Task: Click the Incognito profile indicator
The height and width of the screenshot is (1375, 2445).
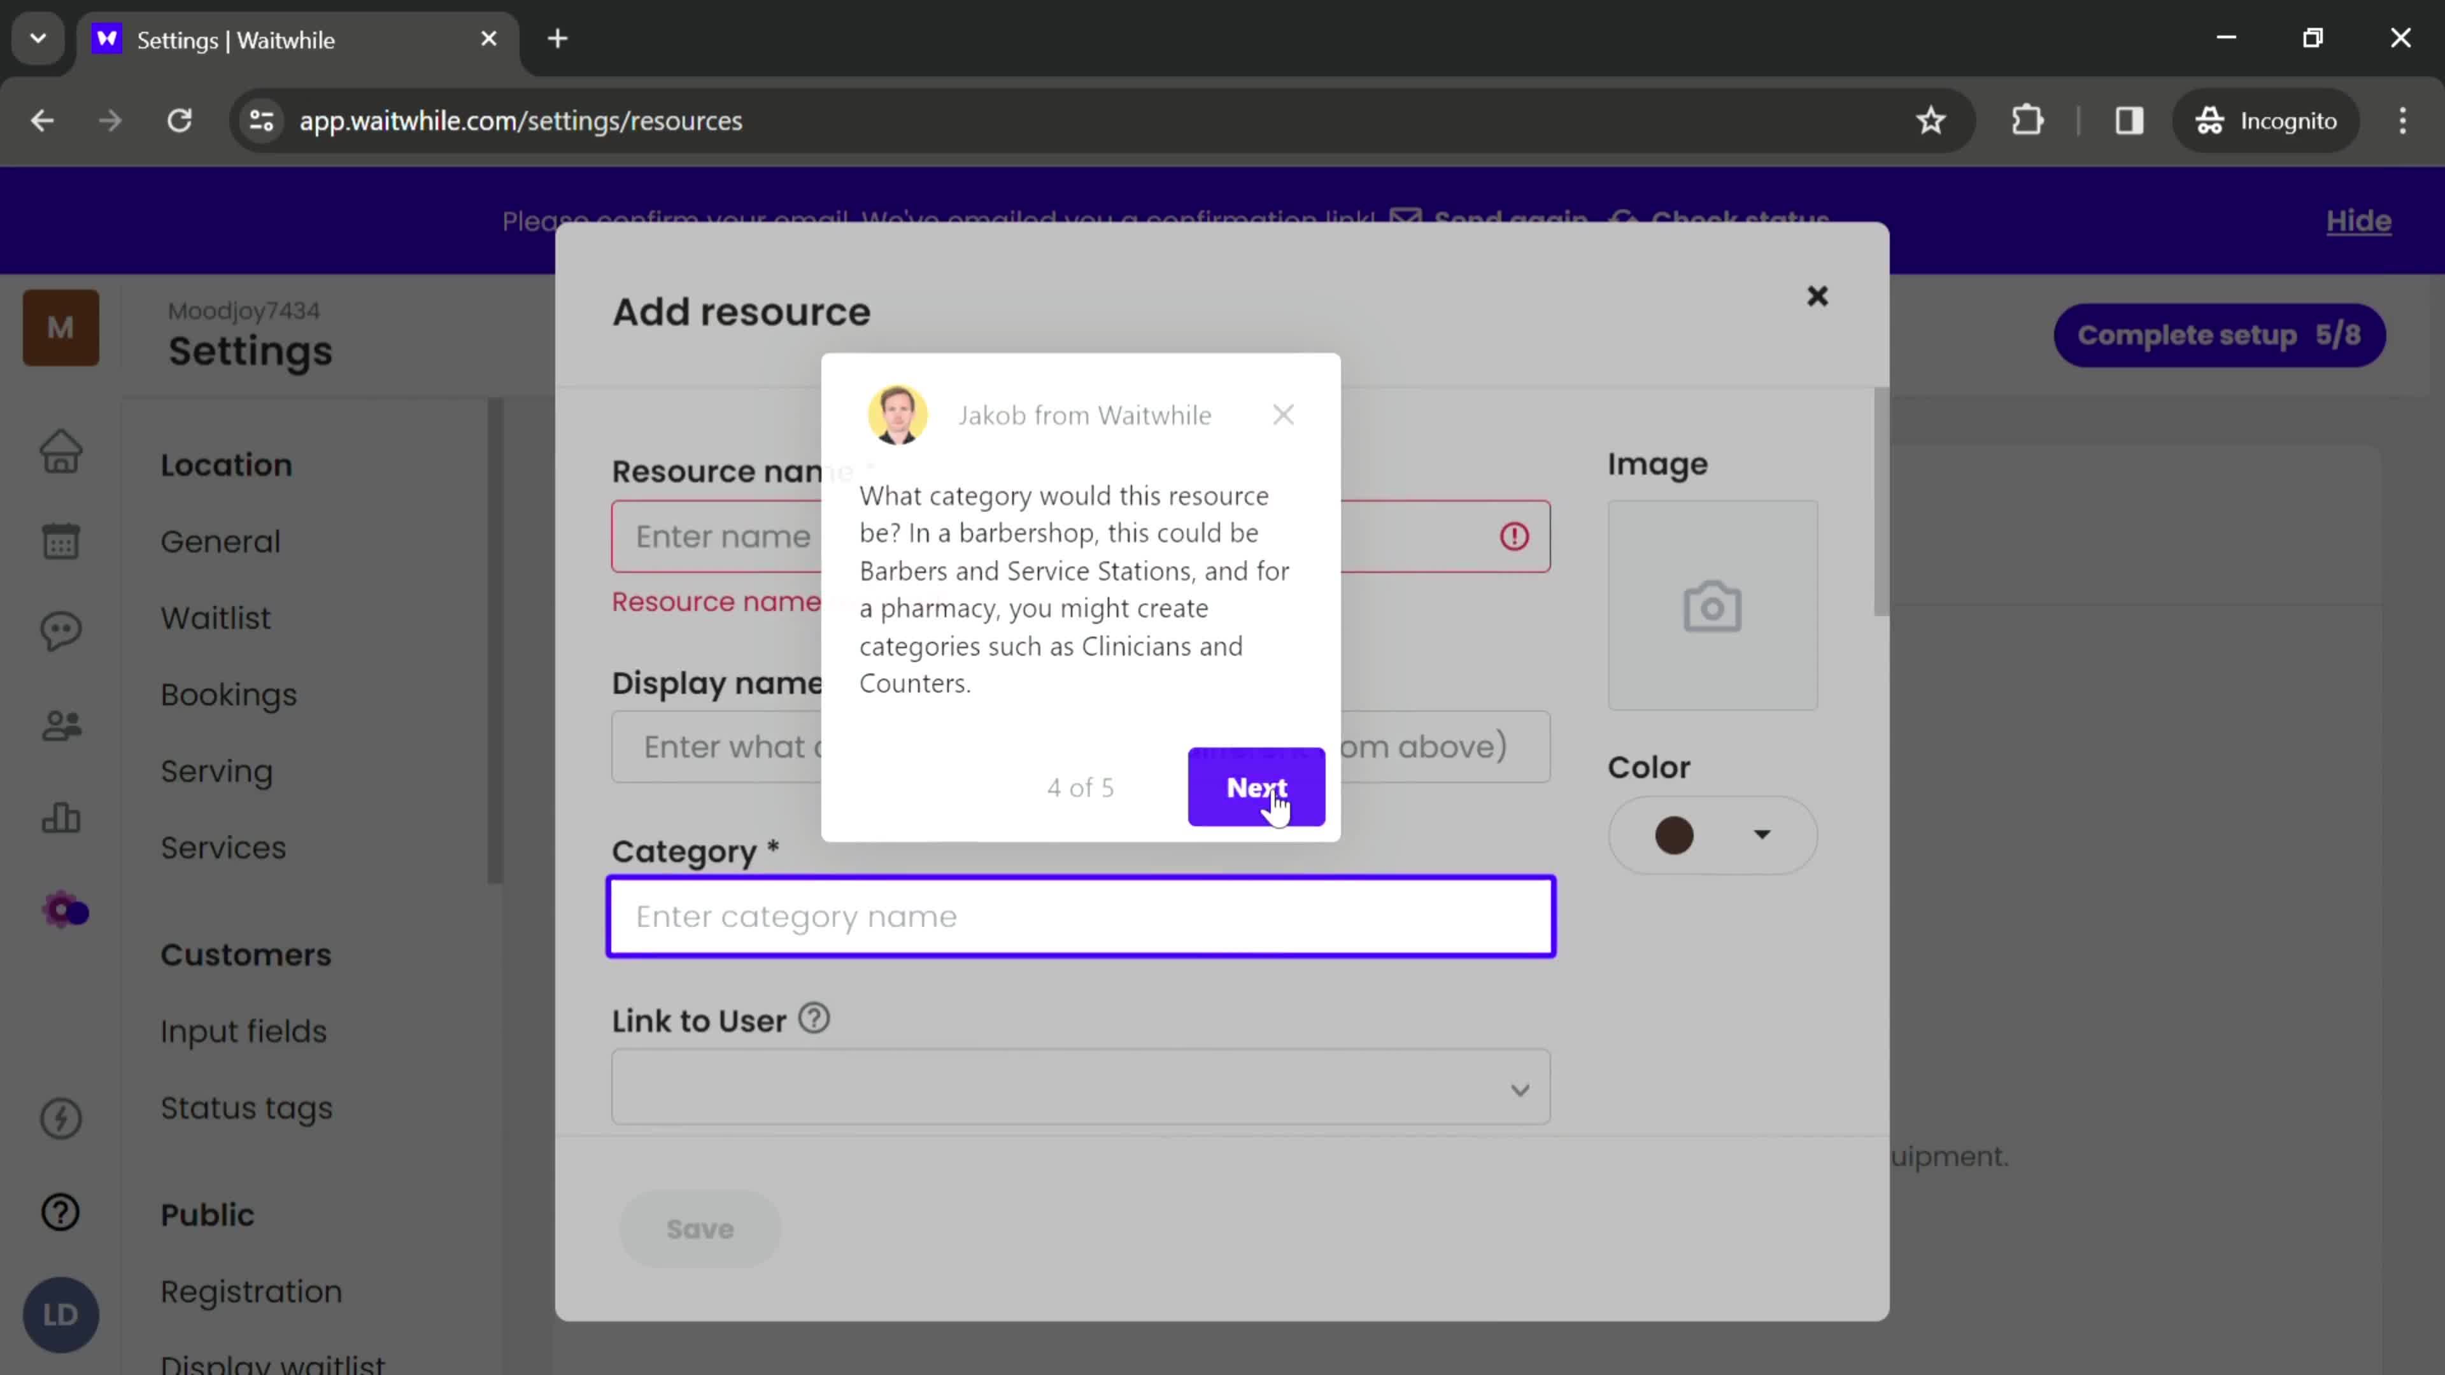Action: (x=2265, y=120)
